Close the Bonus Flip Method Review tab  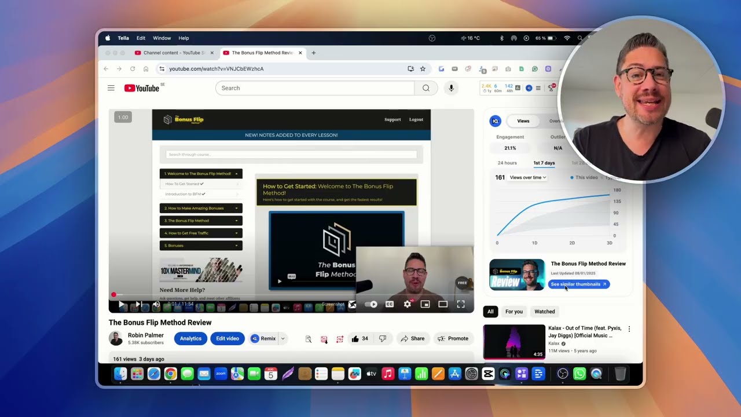point(300,53)
